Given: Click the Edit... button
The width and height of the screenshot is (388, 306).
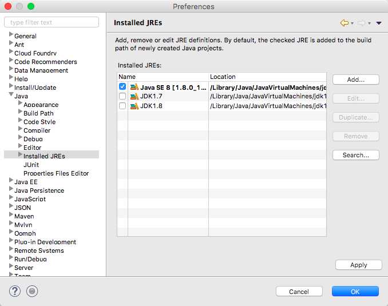Looking at the screenshot, I should 356,98.
